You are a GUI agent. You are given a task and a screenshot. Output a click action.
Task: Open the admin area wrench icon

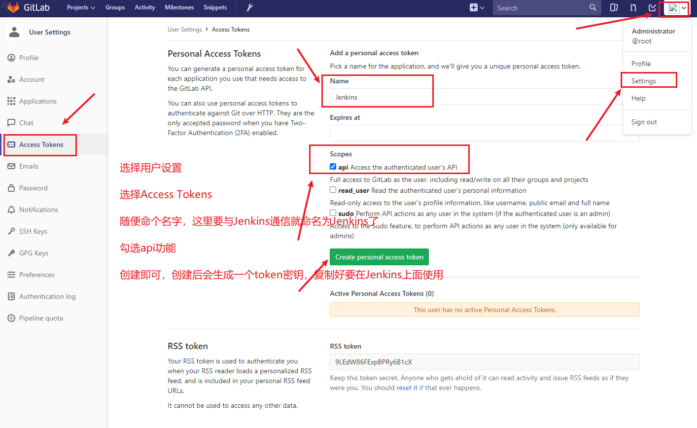[x=249, y=7]
